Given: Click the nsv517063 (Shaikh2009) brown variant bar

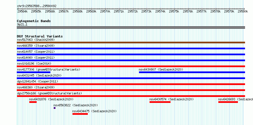Looking at the screenshot, I should click(131, 43).
